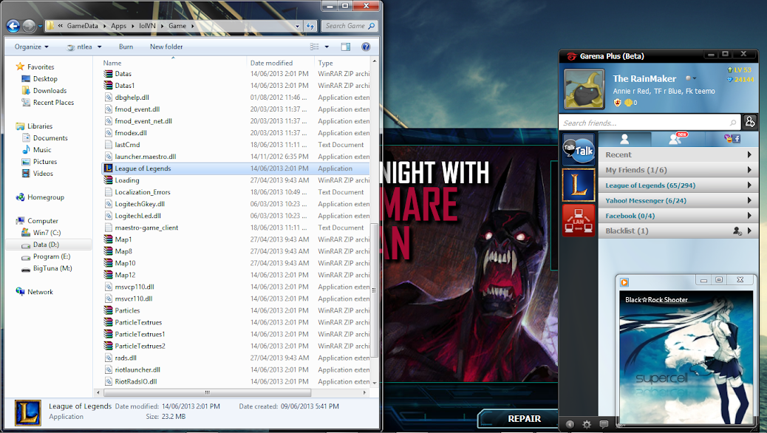This screenshot has height=433, width=767.
Task: Click GameData in the address breadcrumb
Action: 82,26
